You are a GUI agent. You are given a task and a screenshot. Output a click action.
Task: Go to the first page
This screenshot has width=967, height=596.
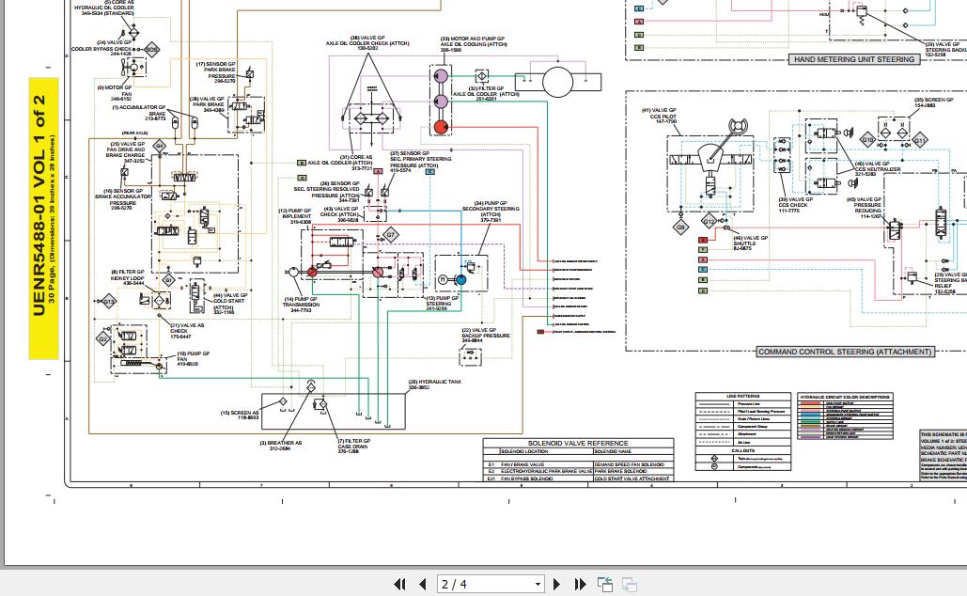(x=399, y=584)
